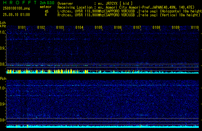Click the meteor count value 45

click(47, 12)
